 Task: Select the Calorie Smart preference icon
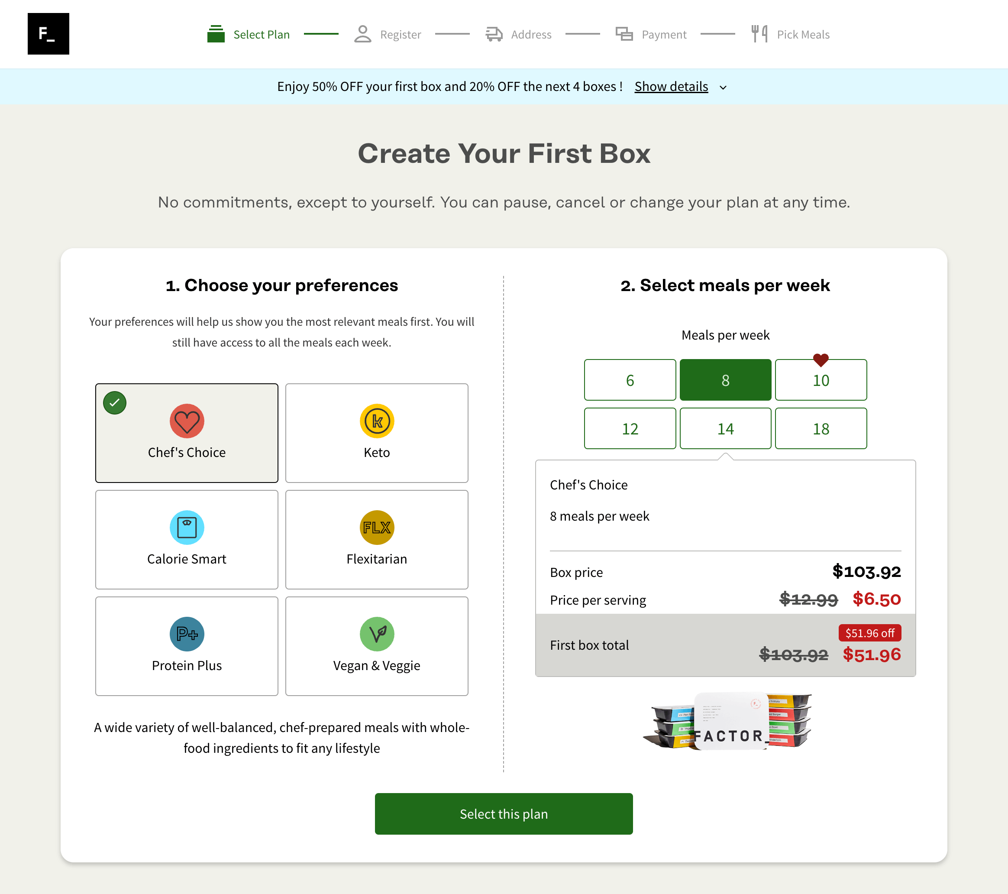186,525
